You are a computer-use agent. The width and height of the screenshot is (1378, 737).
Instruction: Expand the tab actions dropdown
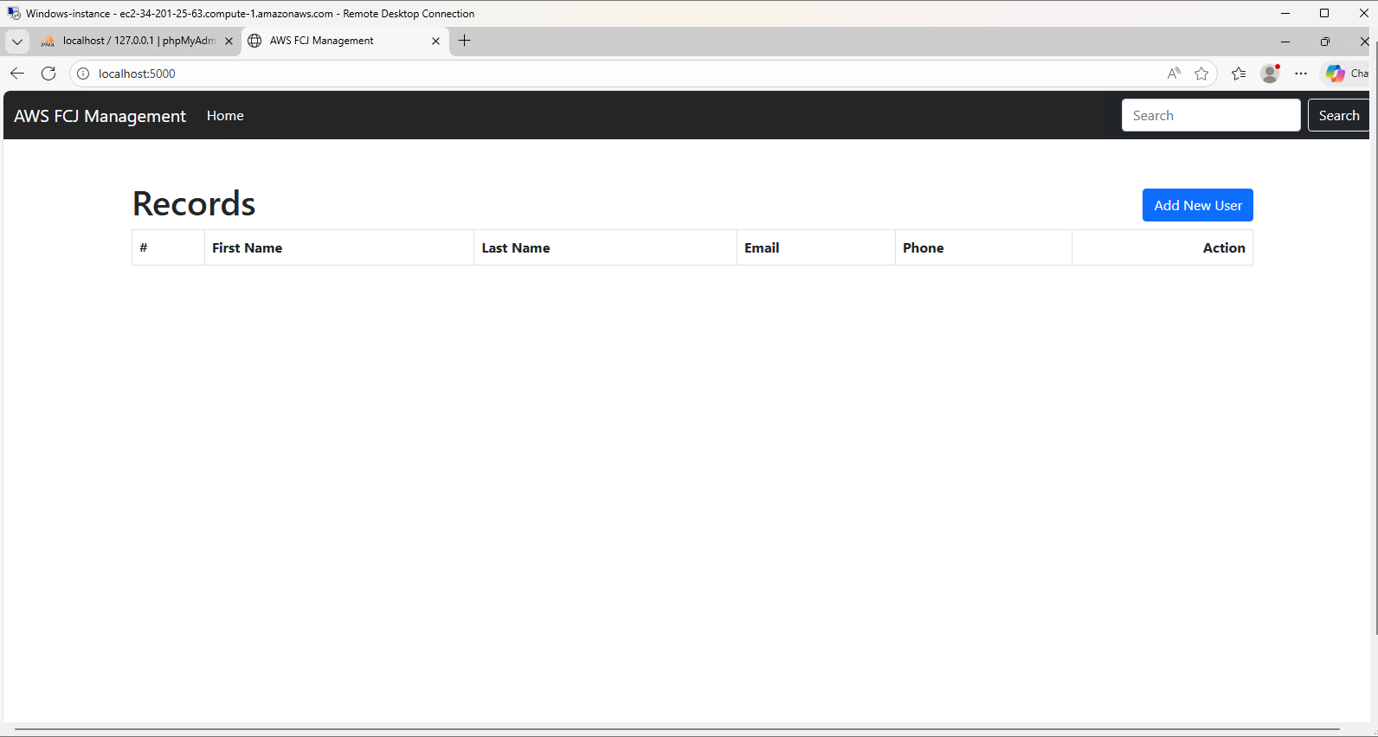click(17, 41)
